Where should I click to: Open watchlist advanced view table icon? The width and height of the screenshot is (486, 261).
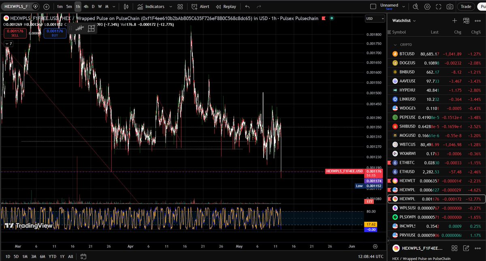[466, 21]
